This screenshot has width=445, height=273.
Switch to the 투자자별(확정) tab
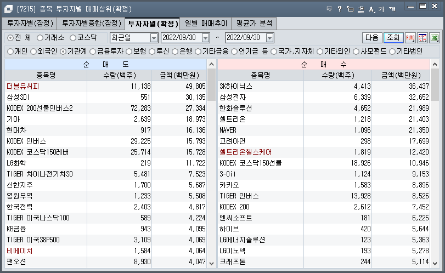[153, 24]
